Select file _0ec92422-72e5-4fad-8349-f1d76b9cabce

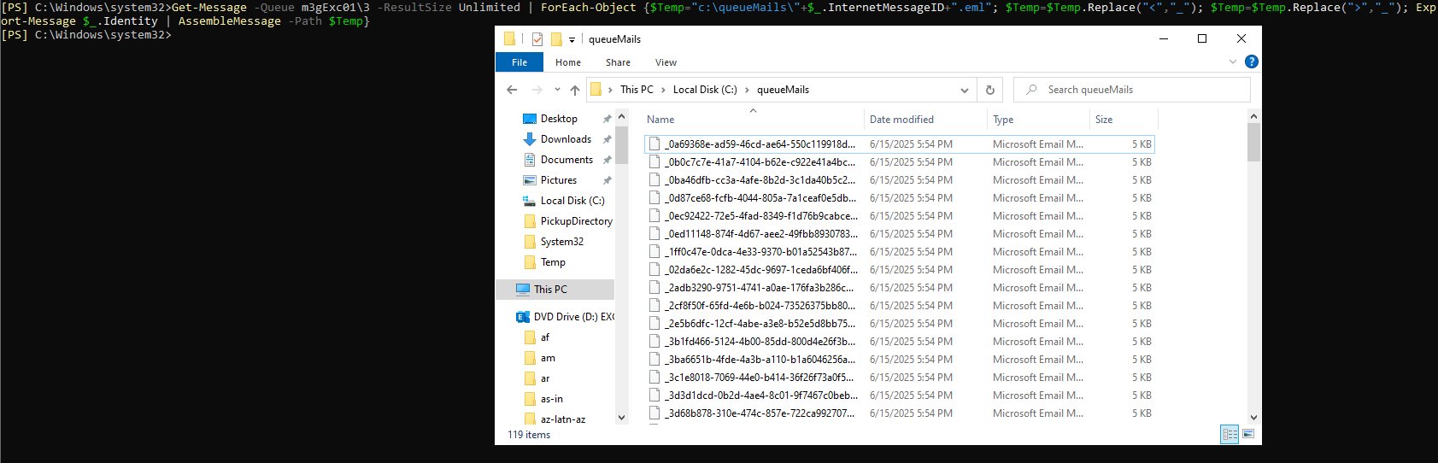(x=901, y=216)
